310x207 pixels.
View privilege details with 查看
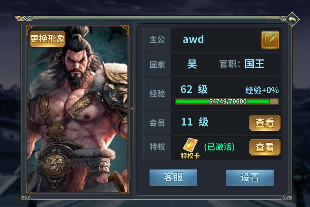[x=265, y=147]
